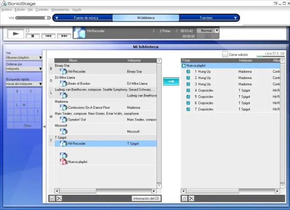Open the Ver Álbumes/playlists dropdown
The image size is (290, 210).
24,58
